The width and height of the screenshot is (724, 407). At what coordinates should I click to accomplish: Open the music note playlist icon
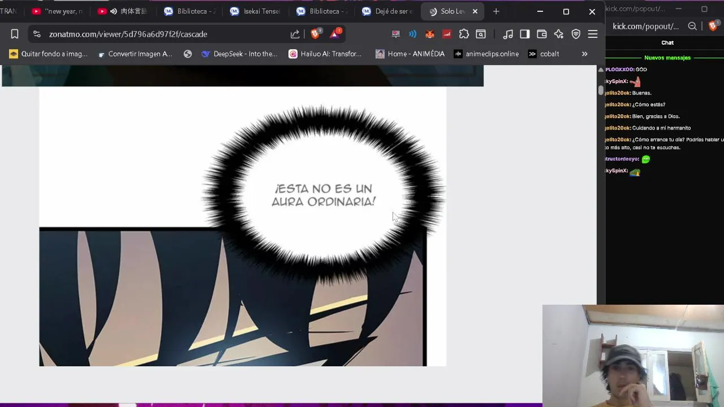tap(508, 34)
